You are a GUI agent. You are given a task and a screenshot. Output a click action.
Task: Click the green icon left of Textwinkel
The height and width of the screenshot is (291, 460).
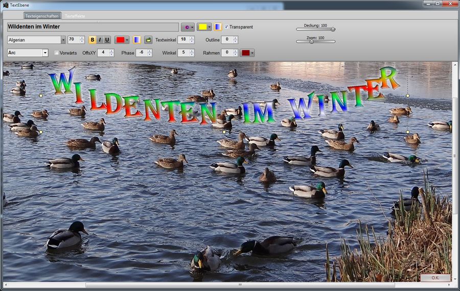click(148, 40)
